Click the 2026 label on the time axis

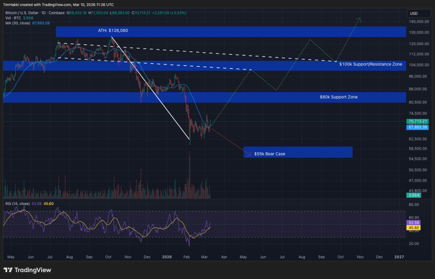(x=167, y=257)
